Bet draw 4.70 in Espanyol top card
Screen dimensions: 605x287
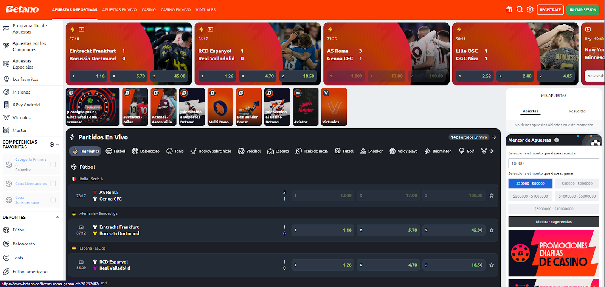(257, 76)
